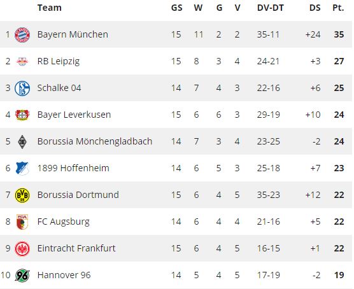Open the Eintracht Frankfurt team name

(76, 248)
